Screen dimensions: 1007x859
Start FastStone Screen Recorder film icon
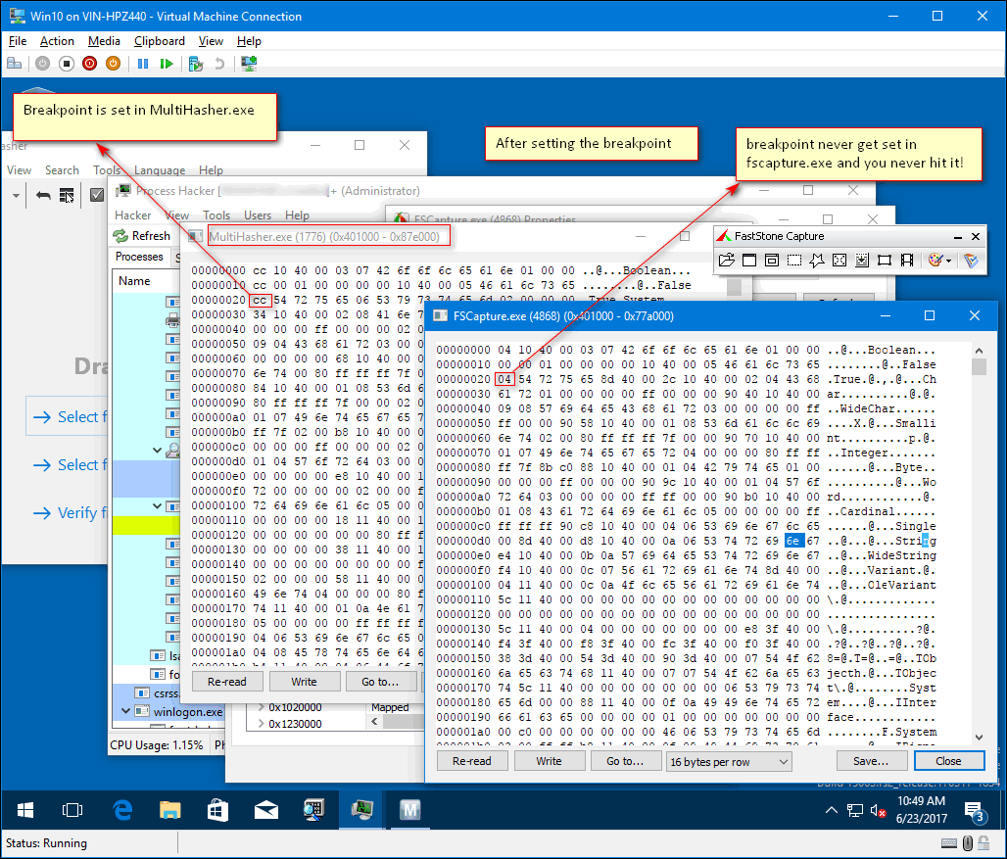(907, 261)
